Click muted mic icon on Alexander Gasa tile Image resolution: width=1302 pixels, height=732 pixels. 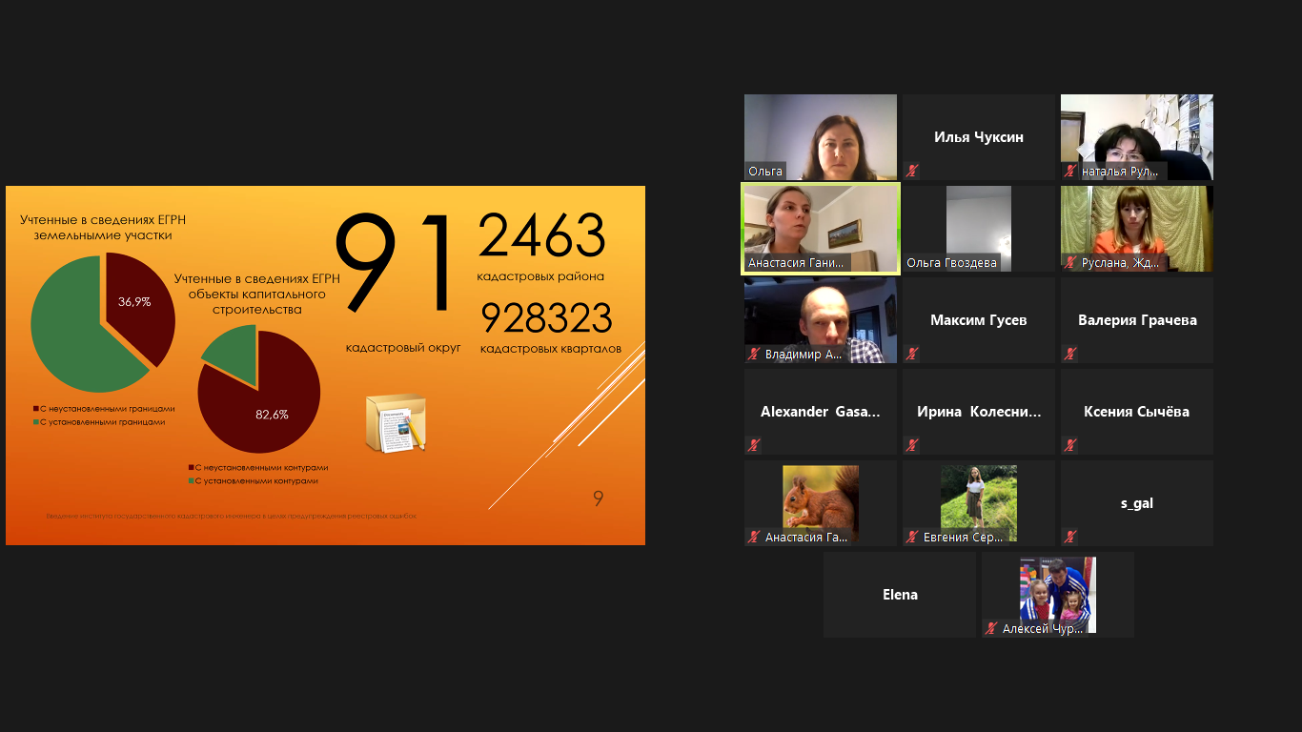coord(754,446)
